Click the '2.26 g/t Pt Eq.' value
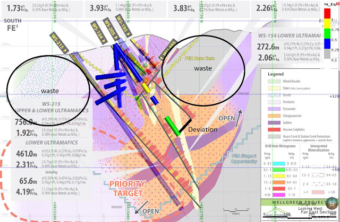This screenshot has height=222, width=340. (266, 8)
